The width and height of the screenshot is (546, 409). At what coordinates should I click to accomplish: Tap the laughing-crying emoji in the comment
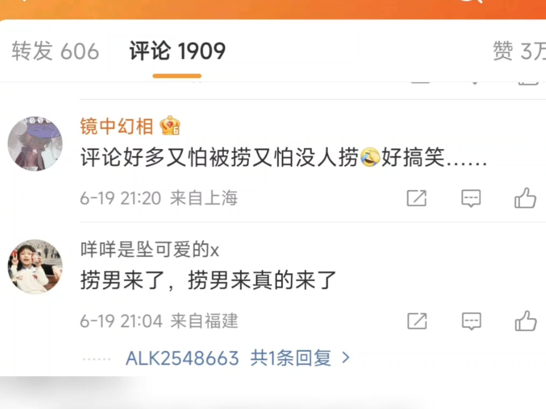pyautogui.click(x=370, y=157)
